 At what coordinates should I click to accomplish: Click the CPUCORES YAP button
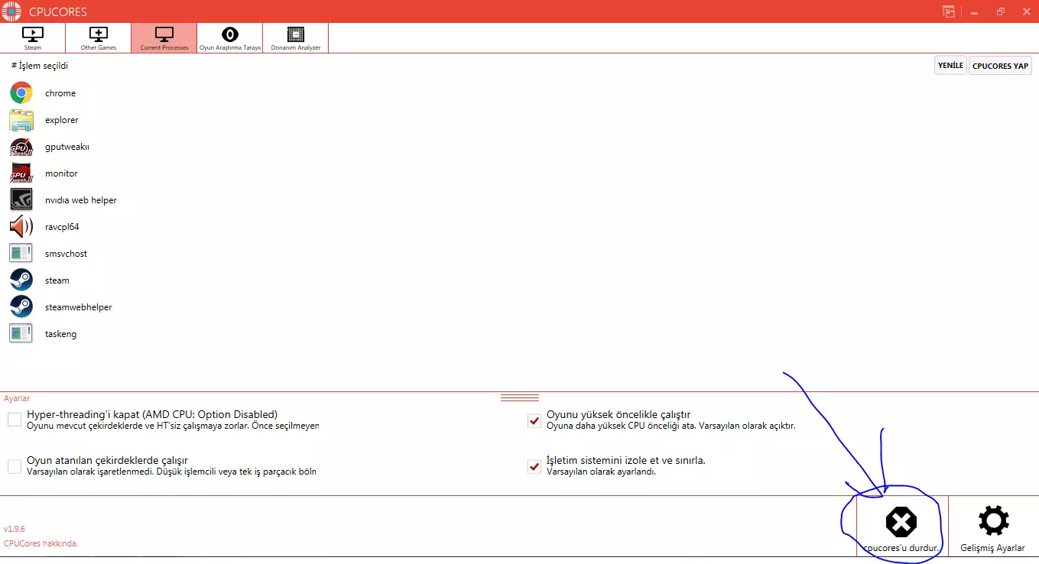[x=1000, y=66]
